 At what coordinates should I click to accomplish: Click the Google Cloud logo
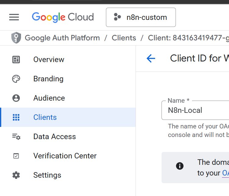point(63,17)
